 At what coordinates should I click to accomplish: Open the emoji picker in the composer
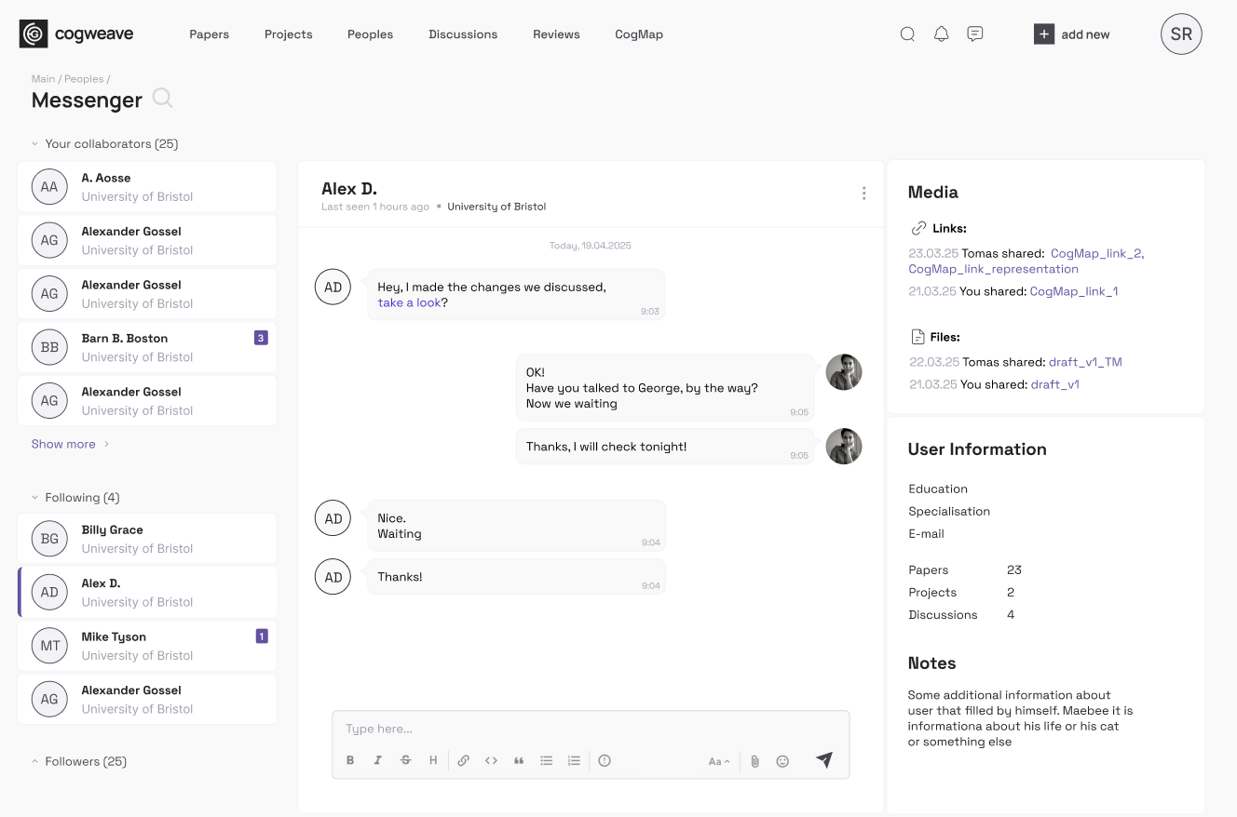[782, 761]
